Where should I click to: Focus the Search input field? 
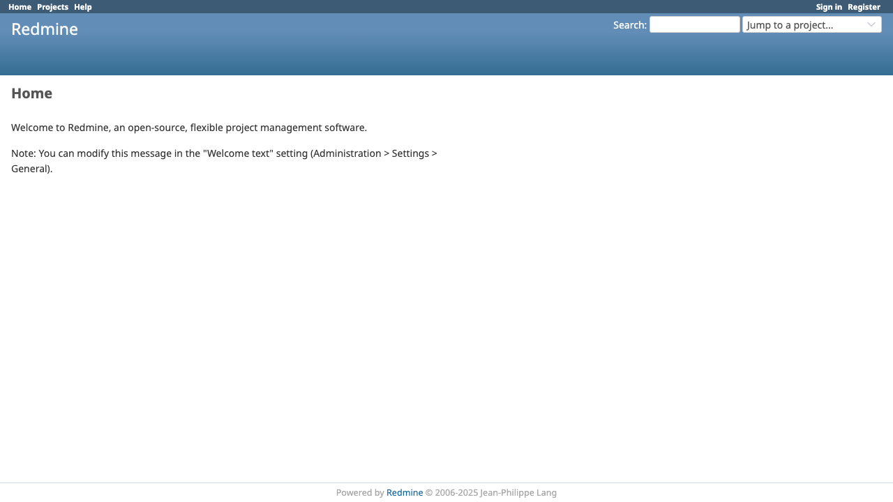695,24
